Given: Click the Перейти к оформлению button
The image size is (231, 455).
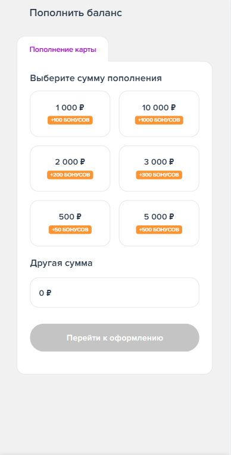Looking at the screenshot, I should tap(114, 338).
